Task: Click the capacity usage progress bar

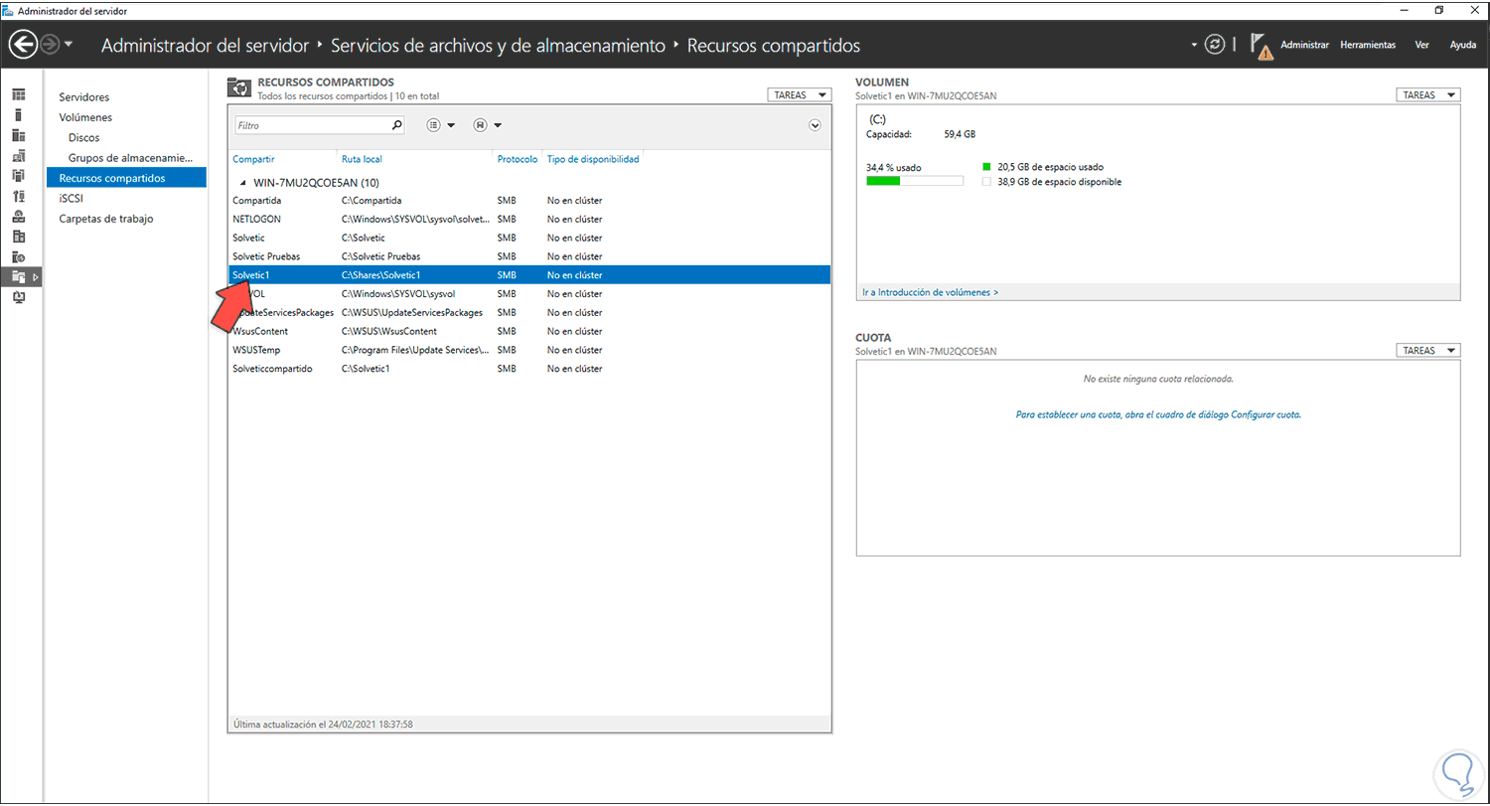Action: coord(915,180)
